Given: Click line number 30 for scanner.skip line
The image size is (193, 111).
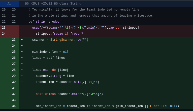Looking at the screenshot, I should click(14, 82).
